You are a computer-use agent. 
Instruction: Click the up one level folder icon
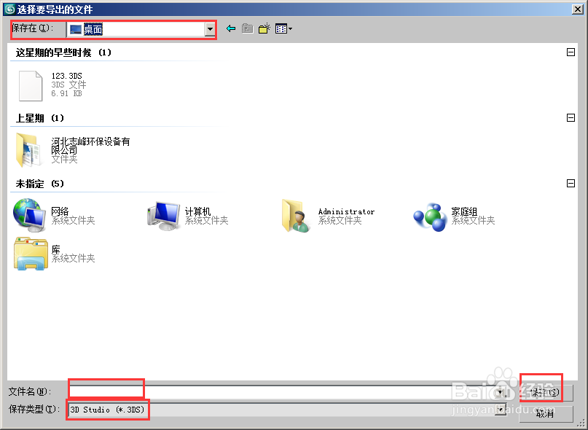248,29
